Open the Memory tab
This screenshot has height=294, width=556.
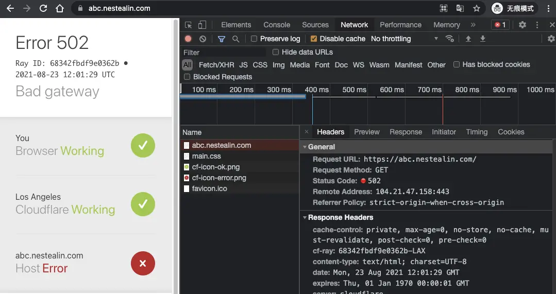click(x=446, y=25)
